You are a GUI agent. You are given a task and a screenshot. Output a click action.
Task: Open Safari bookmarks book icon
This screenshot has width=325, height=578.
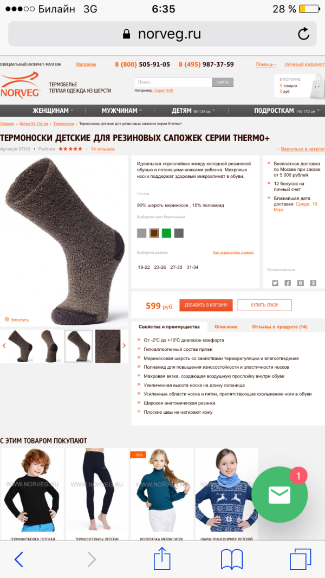tap(231, 560)
